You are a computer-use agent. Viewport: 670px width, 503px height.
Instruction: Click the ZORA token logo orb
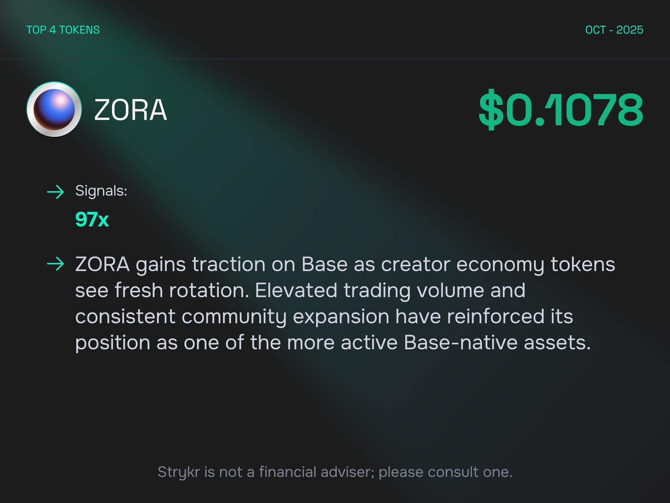tap(54, 109)
